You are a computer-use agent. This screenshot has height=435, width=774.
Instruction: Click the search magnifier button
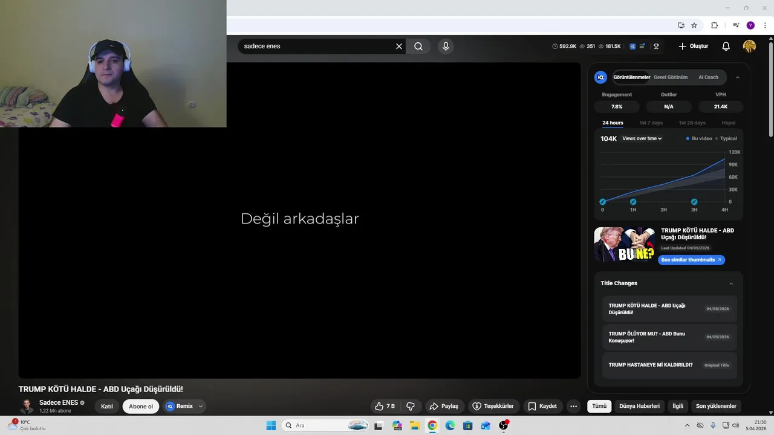(418, 47)
